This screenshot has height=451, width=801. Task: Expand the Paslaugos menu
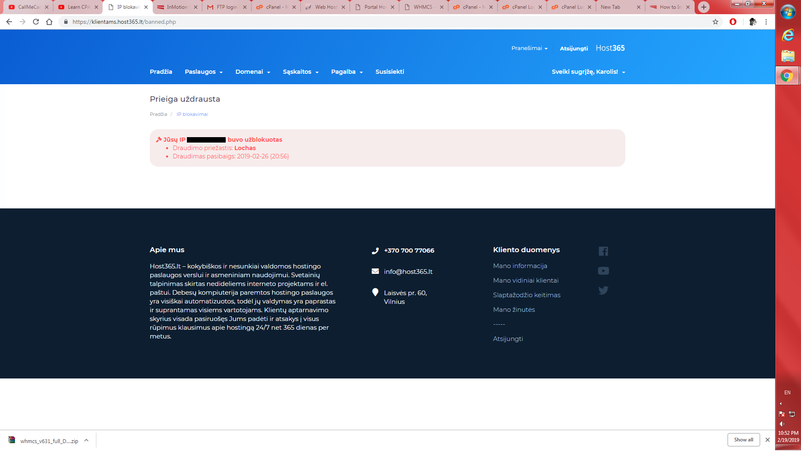point(204,72)
